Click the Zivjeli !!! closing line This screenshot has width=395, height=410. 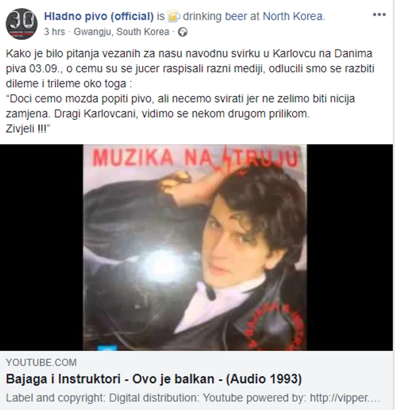click(x=28, y=129)
